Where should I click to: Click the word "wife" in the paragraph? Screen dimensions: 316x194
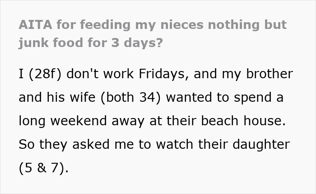(83, 97)
